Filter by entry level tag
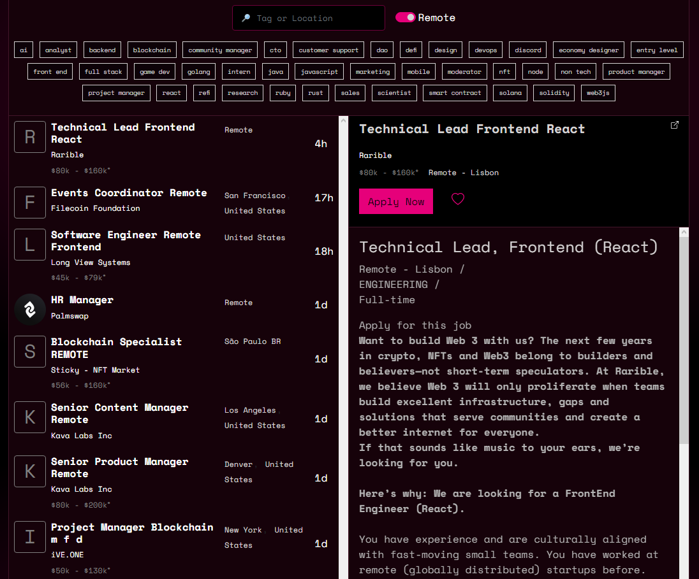699x579 pixels. [657, 50]
